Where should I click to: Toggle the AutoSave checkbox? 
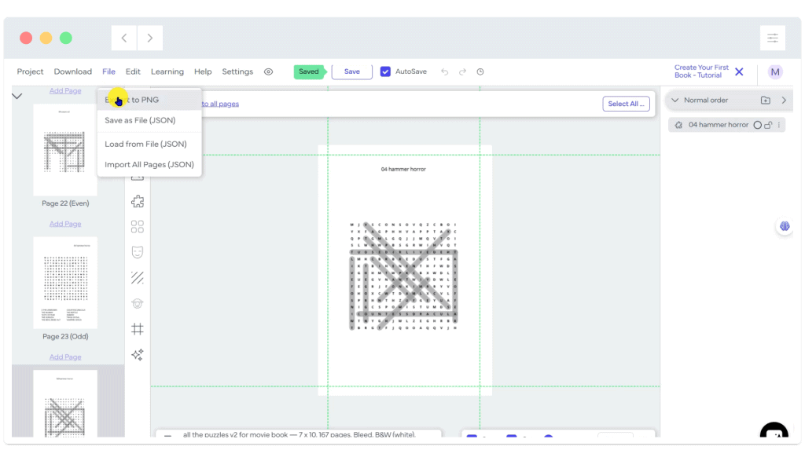click(385, 71)
